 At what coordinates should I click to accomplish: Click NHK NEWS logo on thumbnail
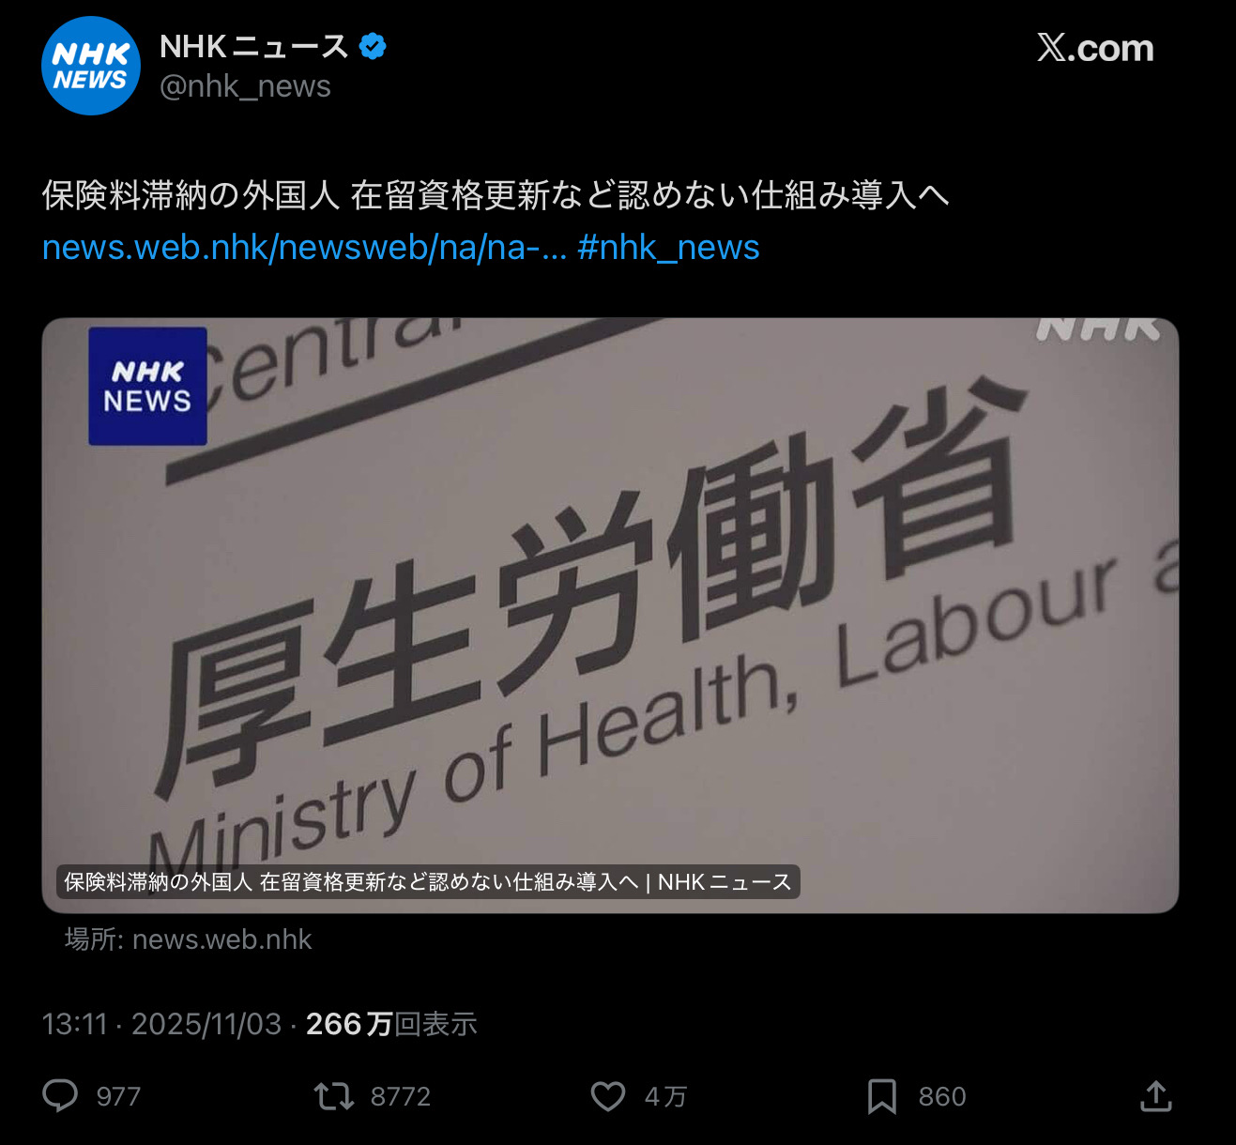click(x=147, y=386)
